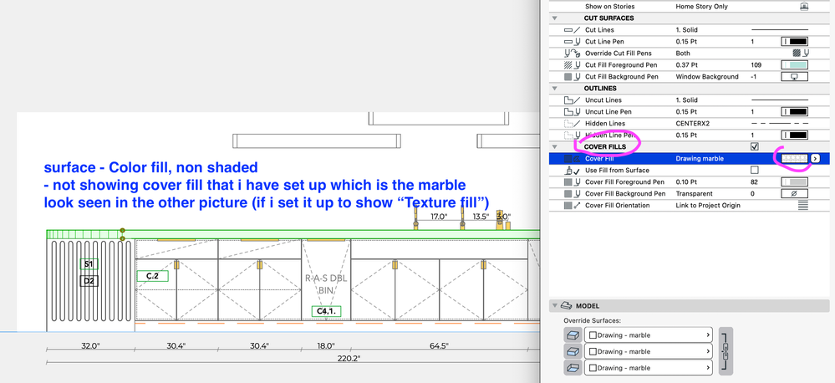Toggle the COVER FILLS checkbox
The image size is (835, 383).
(754, 146)
